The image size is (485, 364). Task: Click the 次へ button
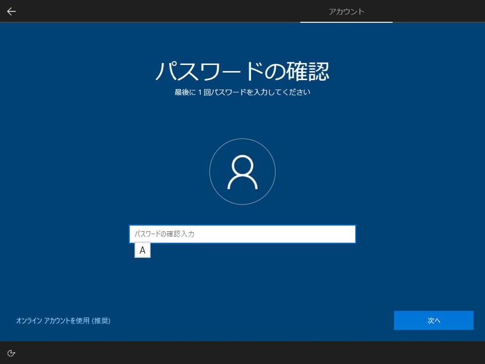pyautogui.click(x=433, y=320)
